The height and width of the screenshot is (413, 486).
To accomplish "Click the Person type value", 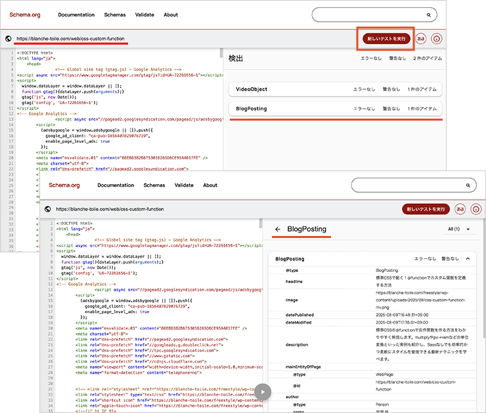I will coord(382,404).
